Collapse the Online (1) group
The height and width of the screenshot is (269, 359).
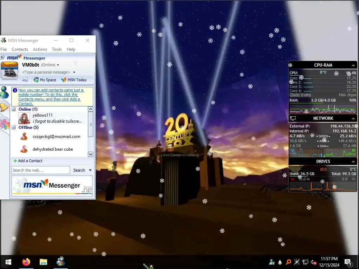click(14, 109)
